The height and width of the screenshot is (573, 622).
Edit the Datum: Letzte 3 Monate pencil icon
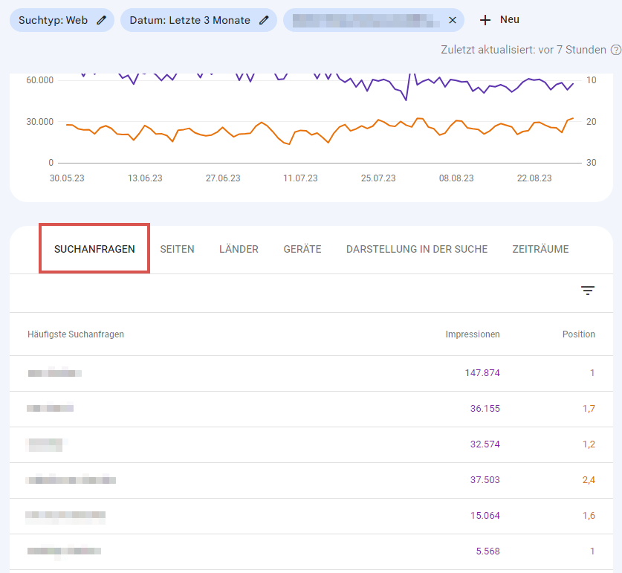[x=265, y=20]
